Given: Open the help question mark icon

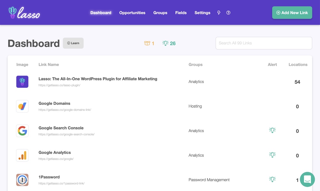Looking at the screenshot, I should pos(228,13).
